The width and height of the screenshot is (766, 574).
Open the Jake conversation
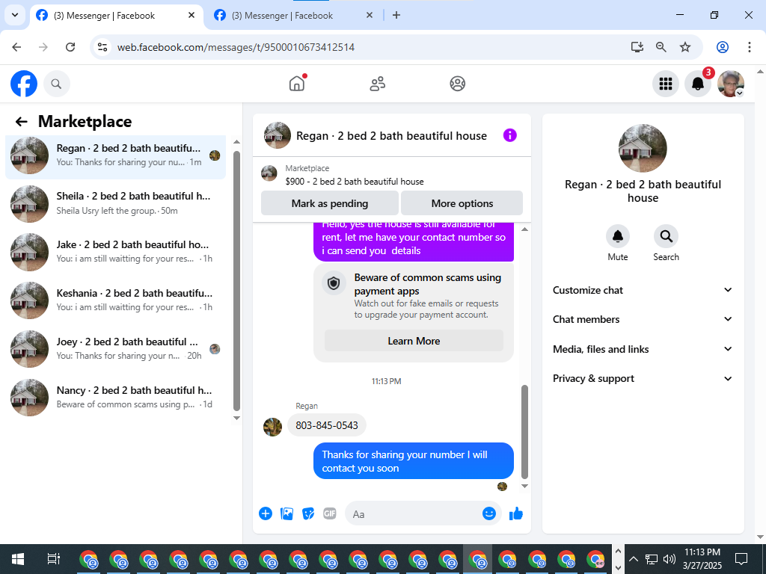116,252
